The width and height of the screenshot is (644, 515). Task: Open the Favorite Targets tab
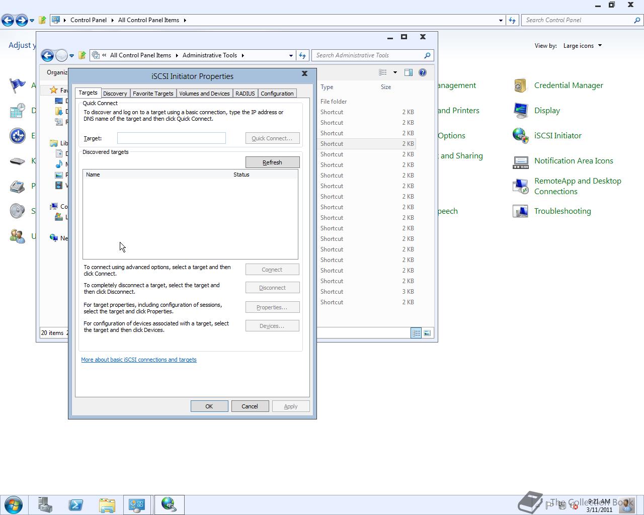click(x=153, y=94)
